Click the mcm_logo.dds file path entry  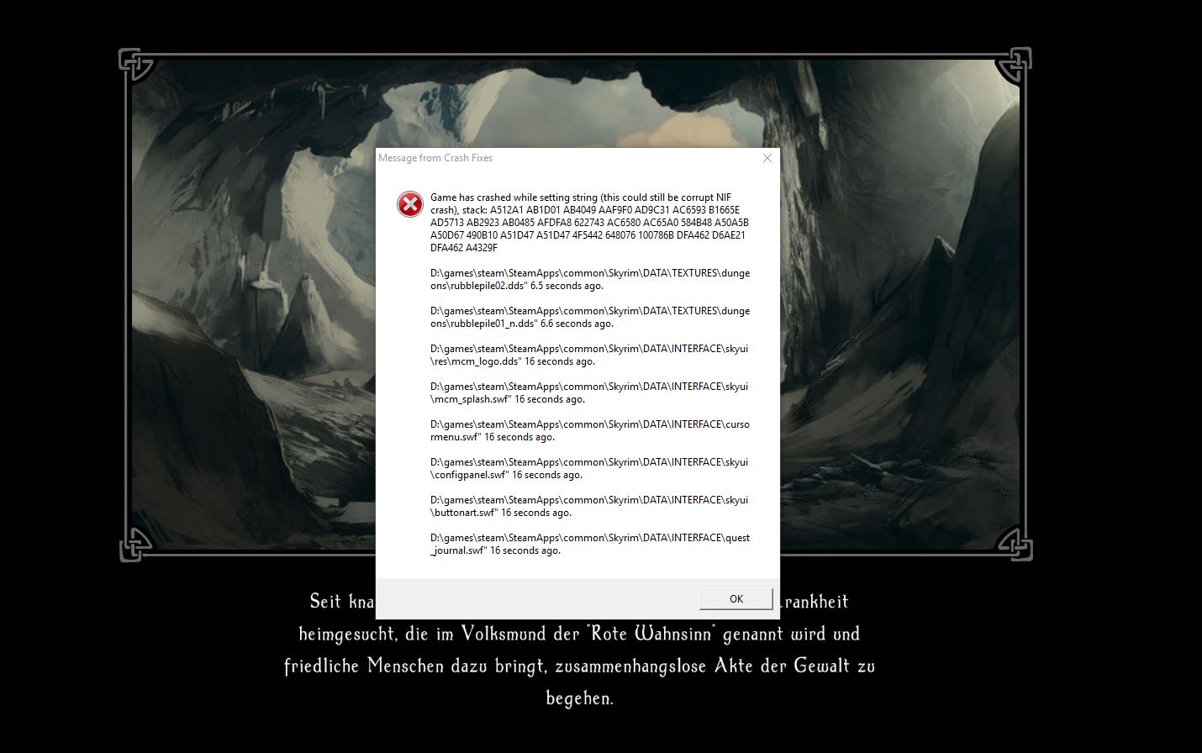(x=588, y=355)
